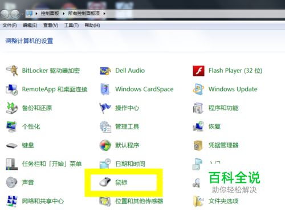Open 凭据管理器 (Credential Manager)
Screen dimensions: 285x212
(215, 145)
